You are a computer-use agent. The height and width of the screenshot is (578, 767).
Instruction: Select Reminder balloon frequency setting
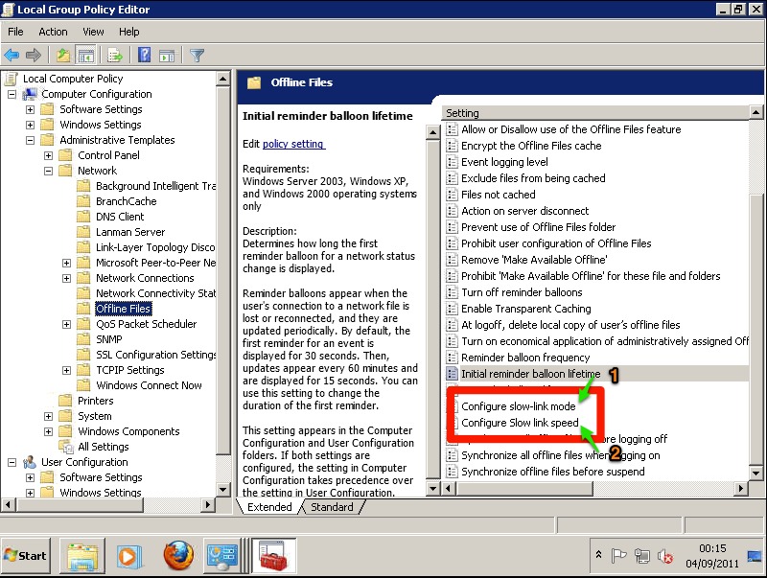pos(525,358)
